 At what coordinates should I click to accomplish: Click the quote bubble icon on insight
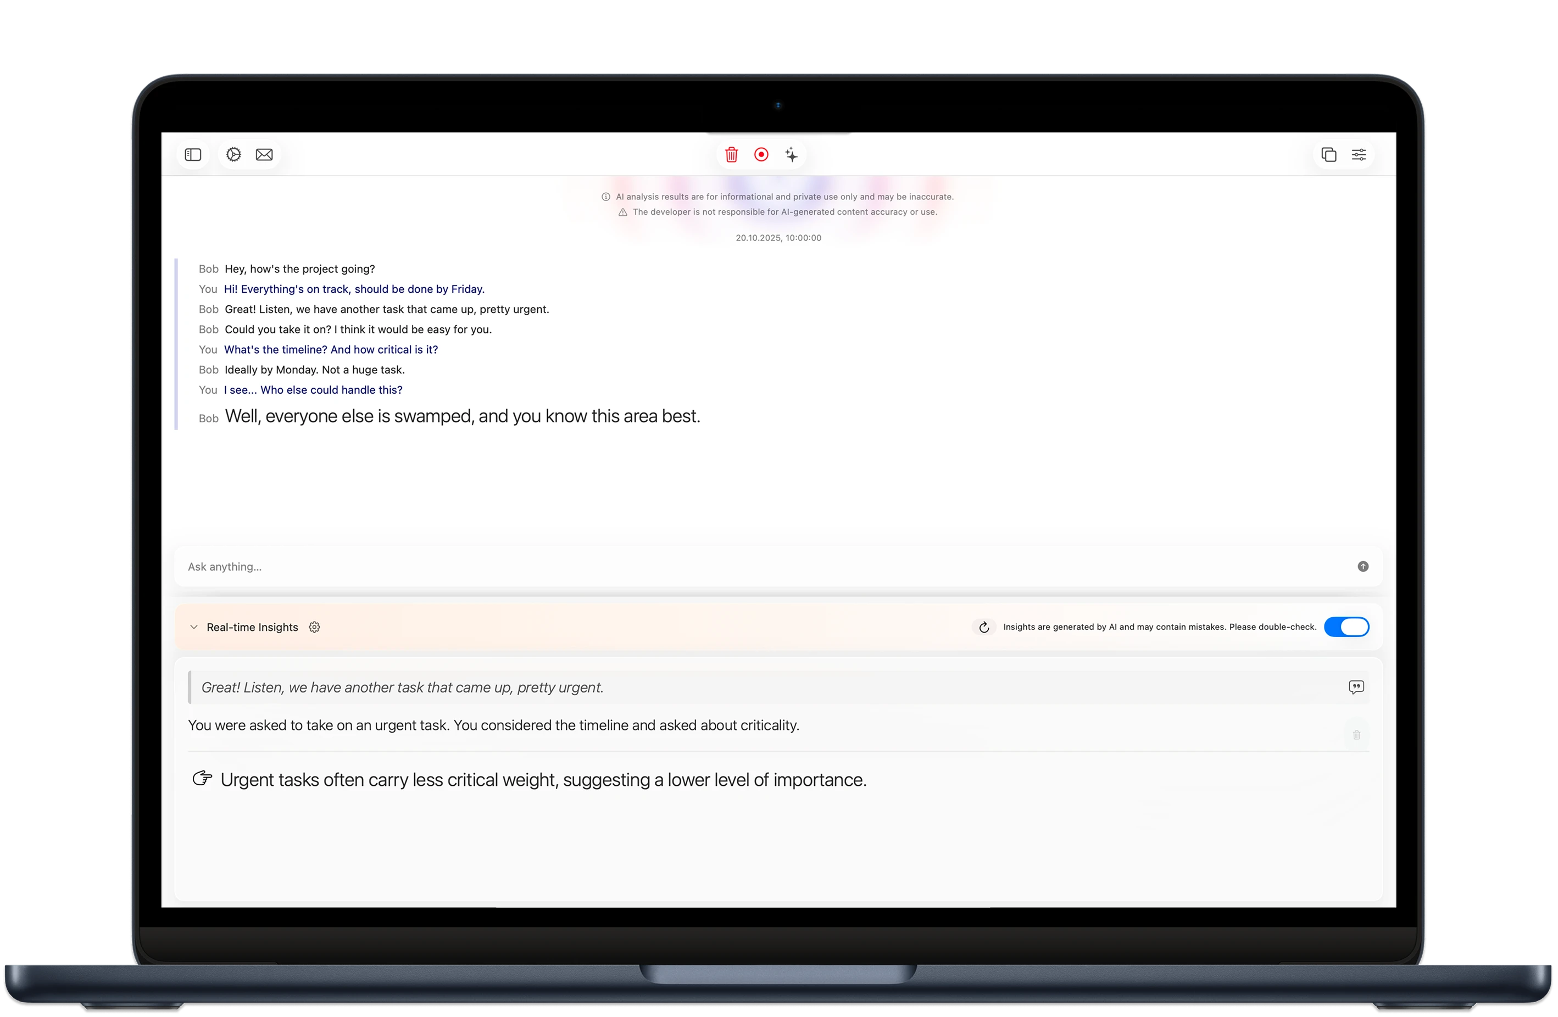(x=1356, y=687)
